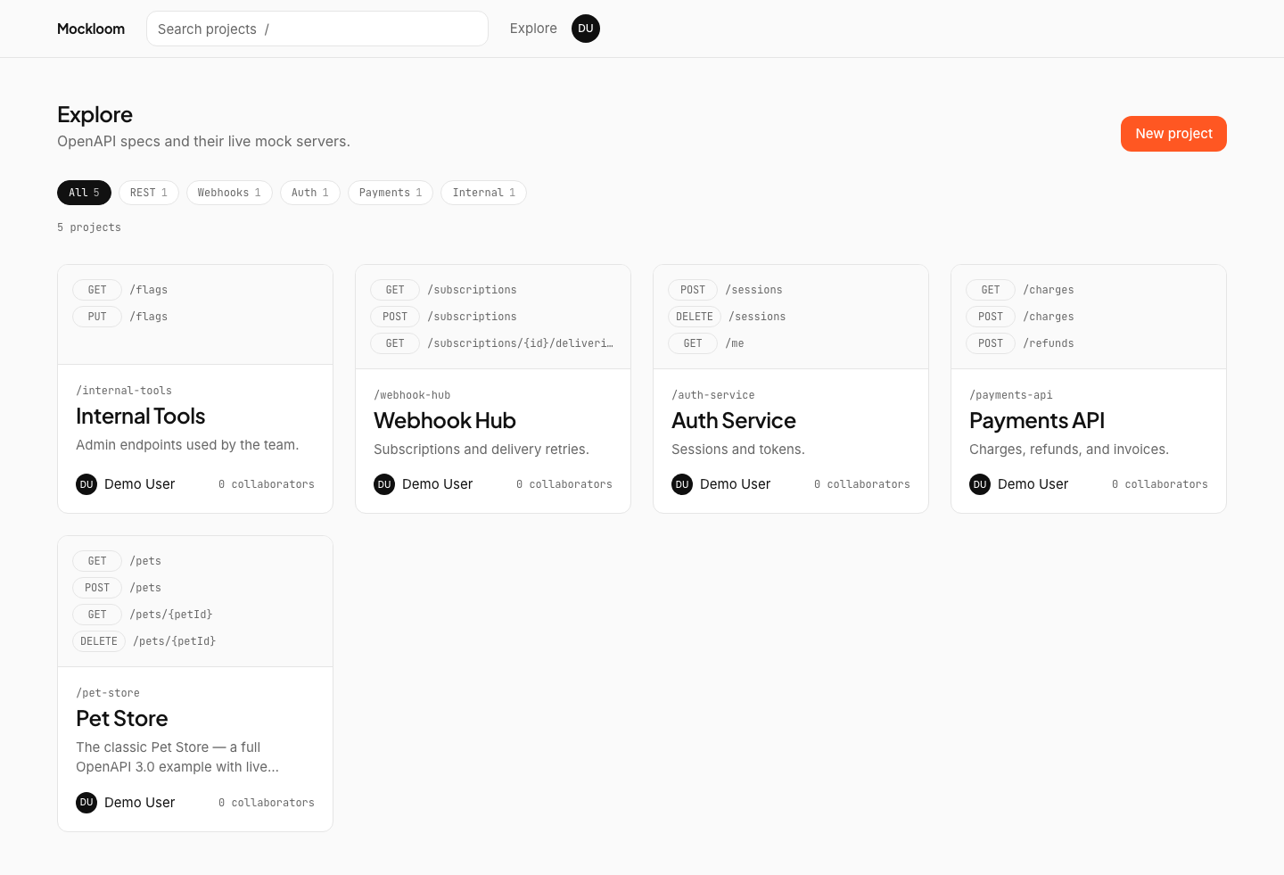Click the Demo User avatar on Pet Store card
The height and width of the screenshot is (875, 1284).
[x=86, y=803]
